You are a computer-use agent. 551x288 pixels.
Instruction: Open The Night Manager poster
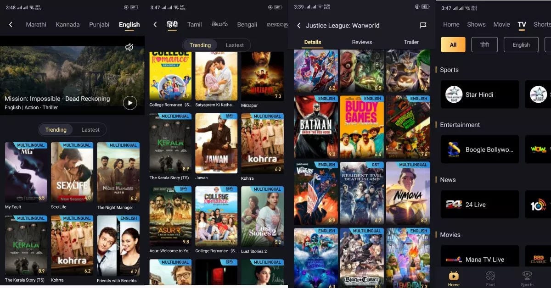[118, 172]
